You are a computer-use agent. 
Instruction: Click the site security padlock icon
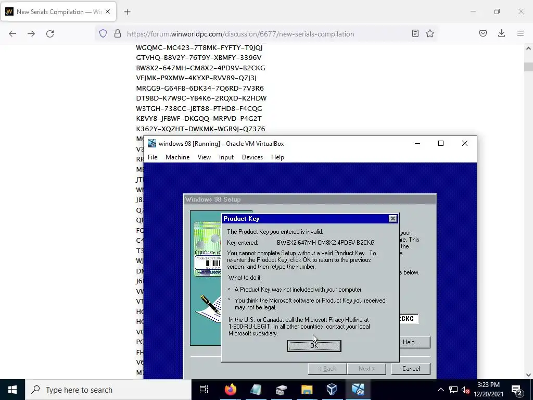[x=118, y=33]
